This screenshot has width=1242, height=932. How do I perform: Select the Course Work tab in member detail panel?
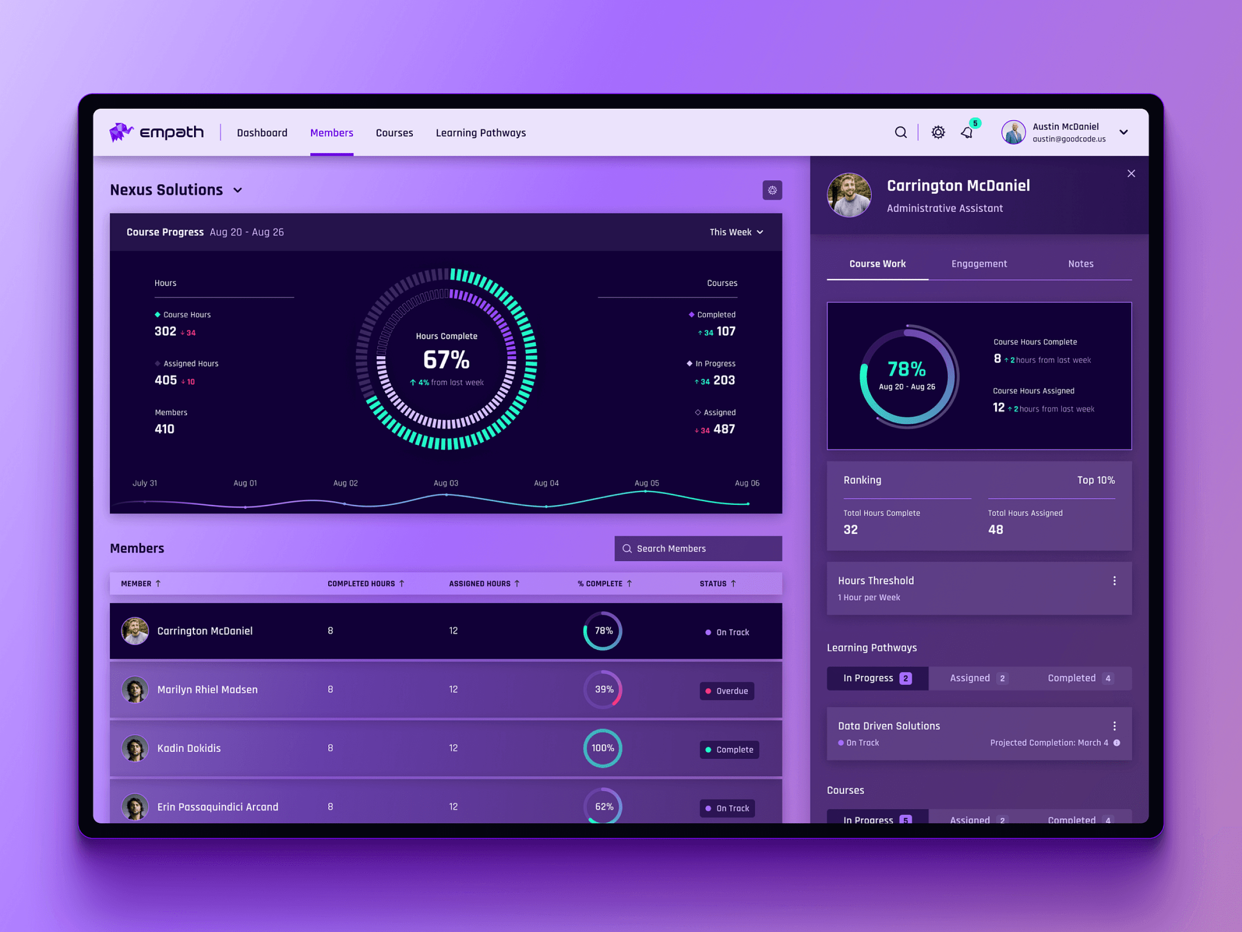[877, 264]
